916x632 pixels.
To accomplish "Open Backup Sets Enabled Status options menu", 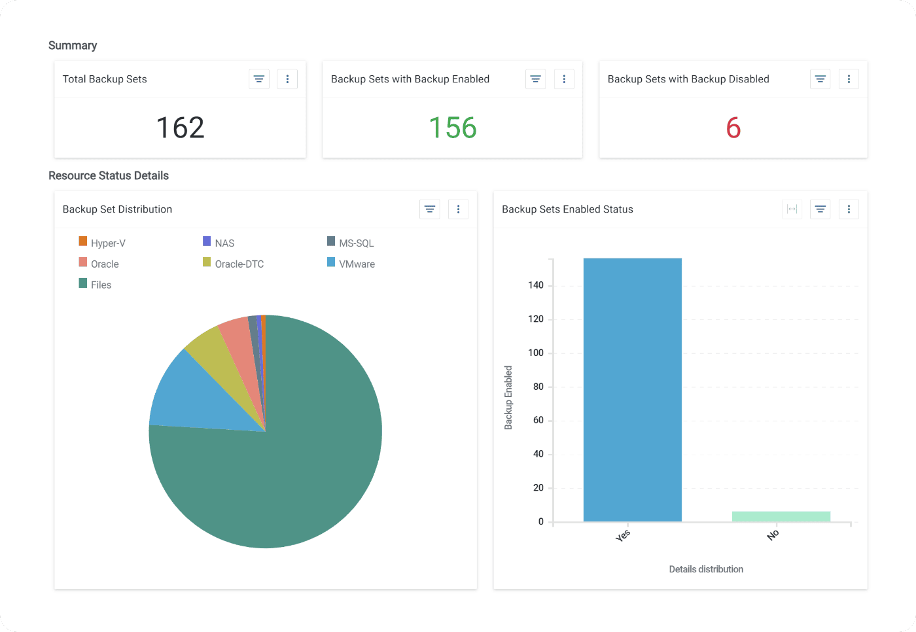I will tap(849, 209).
